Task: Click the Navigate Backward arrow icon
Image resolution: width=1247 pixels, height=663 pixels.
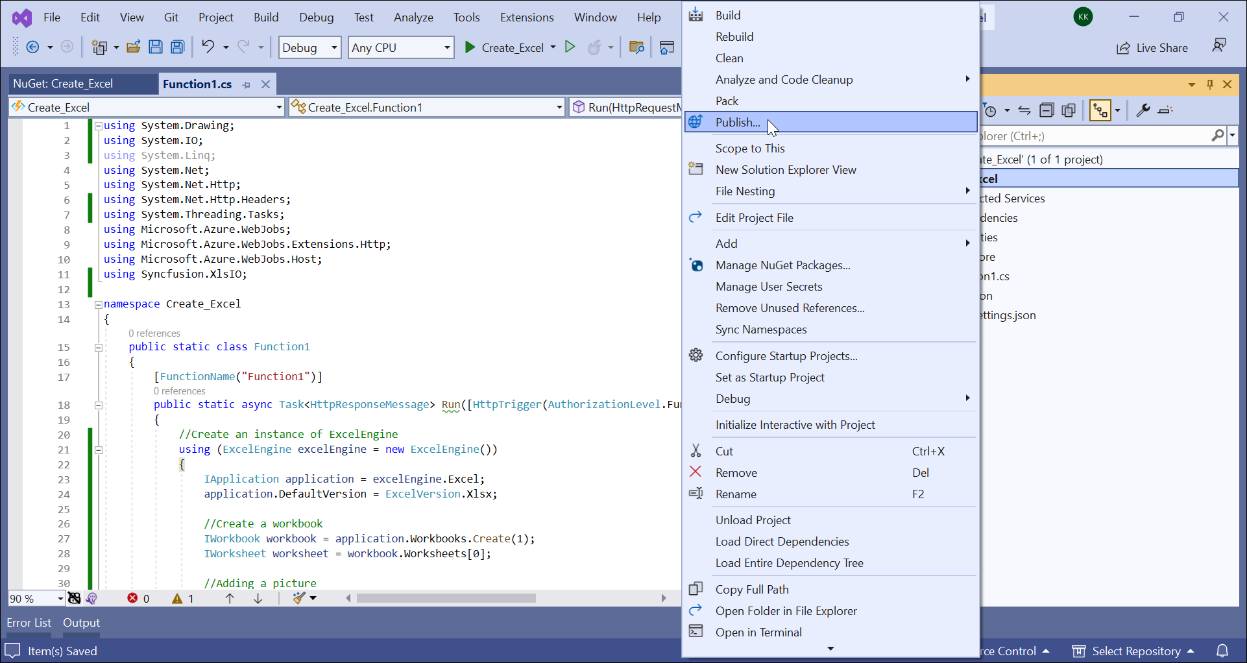Action: point(32,47)
